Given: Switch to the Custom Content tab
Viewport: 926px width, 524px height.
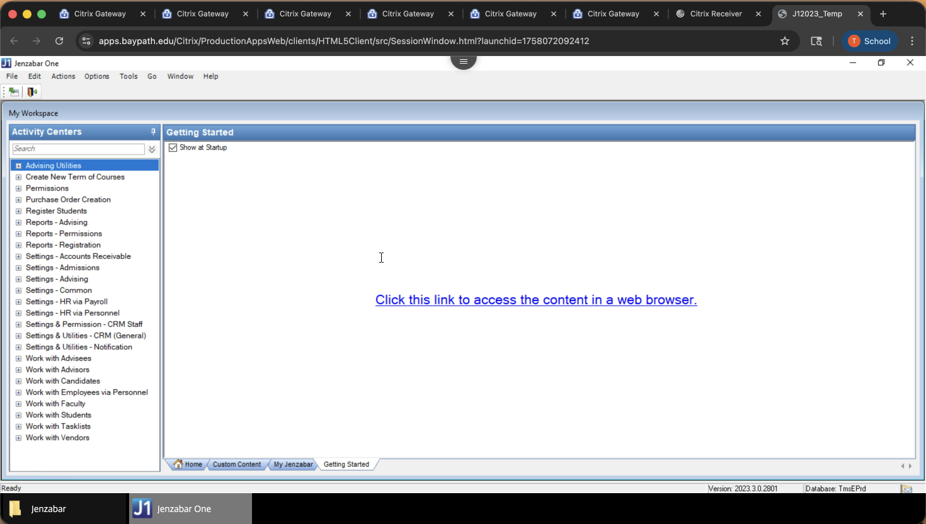Looking at the screenshot, I should (x=236, y=464).
